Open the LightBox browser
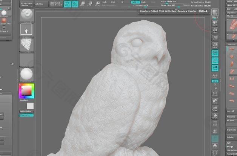237x156 pixels. click(x=39, y=4)
